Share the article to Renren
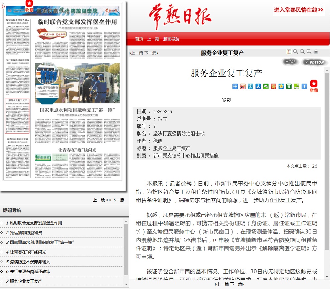The width and height of the screenshot is (330, 289). [258, 86]
